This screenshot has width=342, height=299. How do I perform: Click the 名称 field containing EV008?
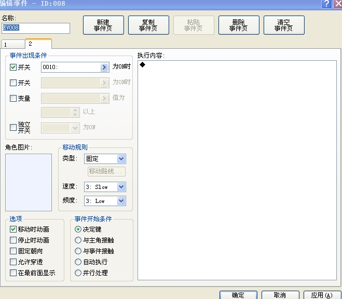[36, 28]
